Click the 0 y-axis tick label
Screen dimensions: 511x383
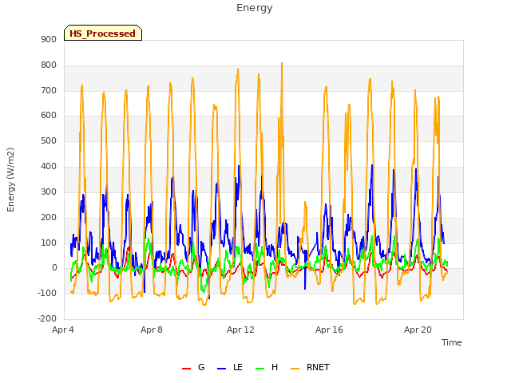[54, 268]
